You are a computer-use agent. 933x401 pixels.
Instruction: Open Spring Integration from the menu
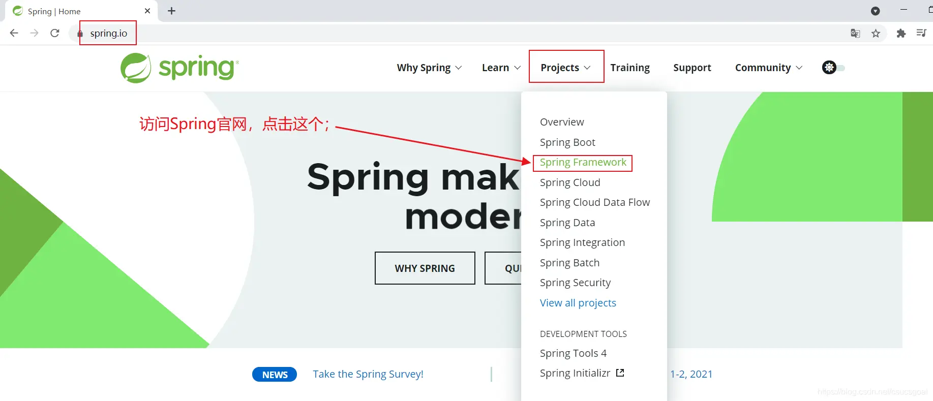[x=582, y=242]
